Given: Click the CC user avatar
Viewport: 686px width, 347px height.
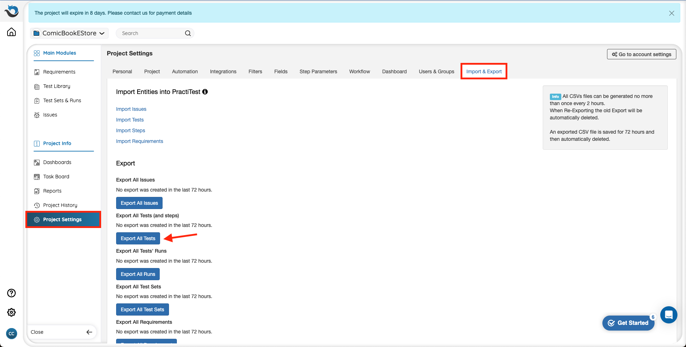Looking at the screenshot, I should (11, 333).
